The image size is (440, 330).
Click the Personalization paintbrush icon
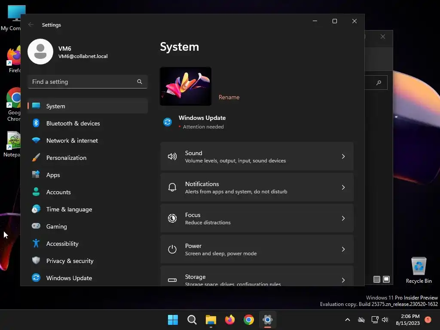(36, 157)
